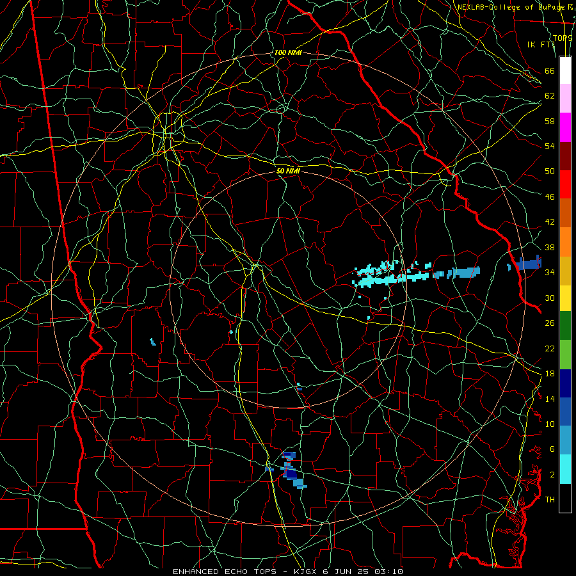Click the TOPS legend heading
This screenshot has height=576, width=576.
(563, 38)
